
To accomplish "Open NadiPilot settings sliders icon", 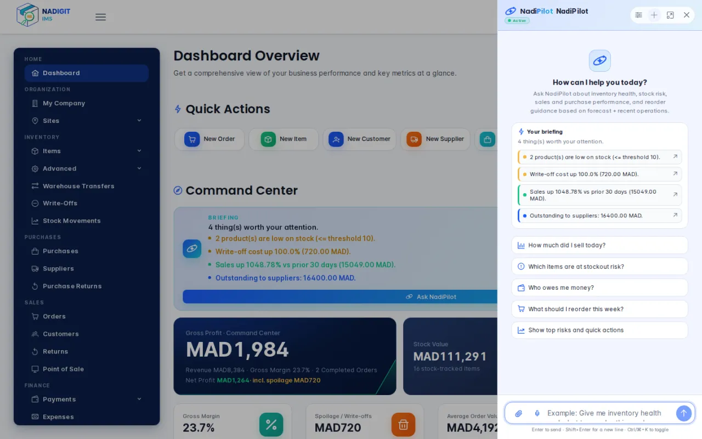I will coord(638,15).
